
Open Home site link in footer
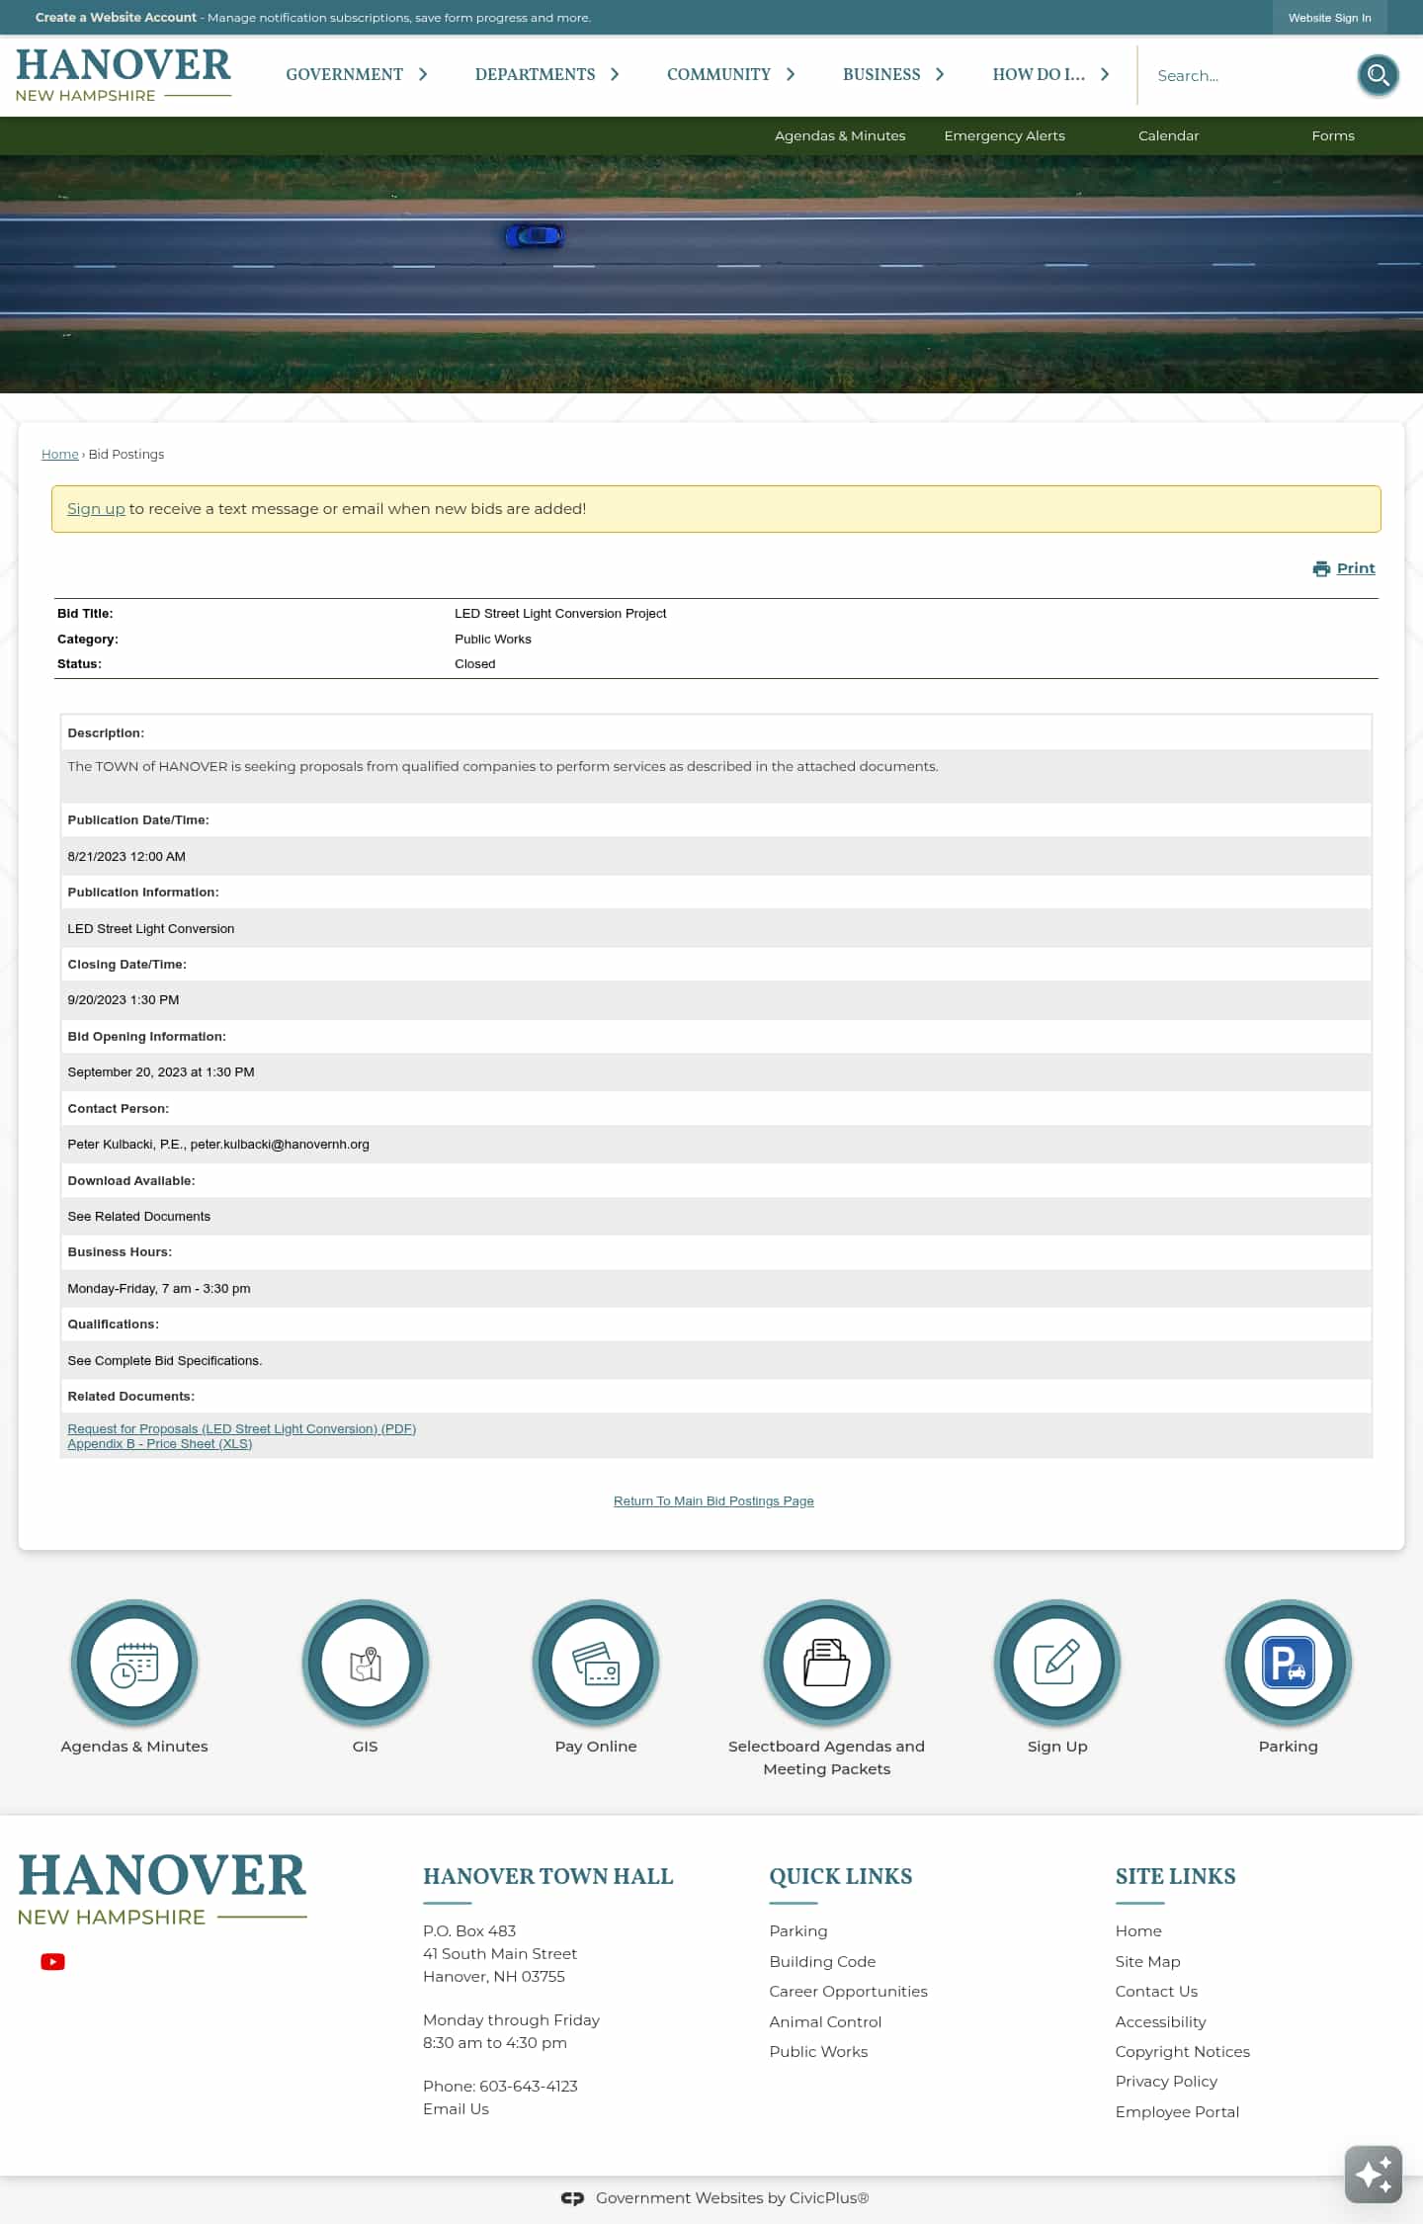point(1138,1930)
